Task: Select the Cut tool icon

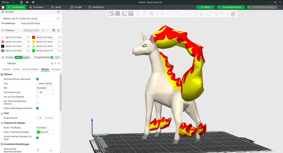Action: [x=189, y=14]
